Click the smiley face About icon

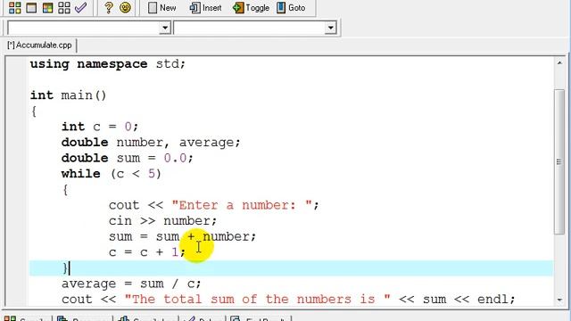point(125,8)
